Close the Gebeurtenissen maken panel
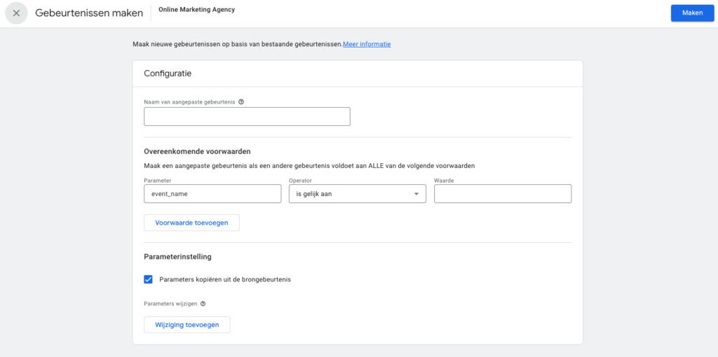This screenshot has height=357, width=718. coord(17,13)
